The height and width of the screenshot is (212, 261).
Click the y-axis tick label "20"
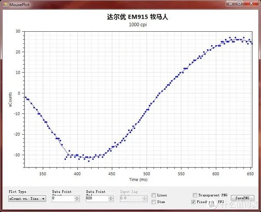click(18, 52)
